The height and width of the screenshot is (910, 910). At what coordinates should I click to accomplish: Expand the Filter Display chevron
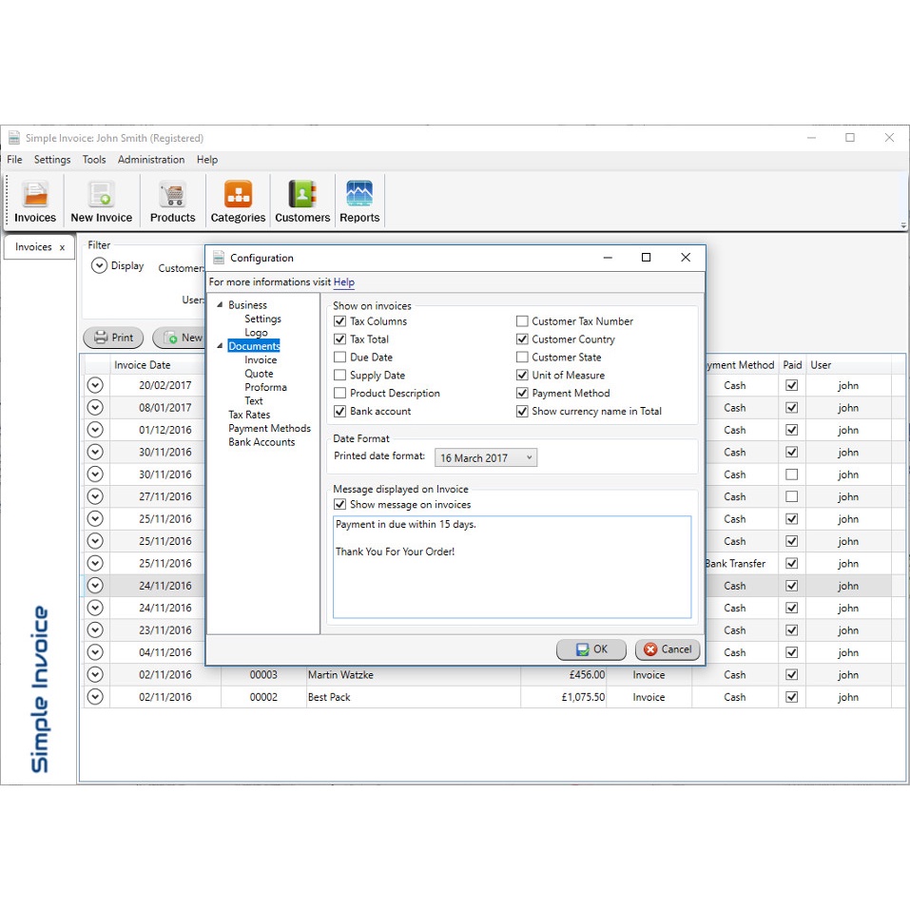(x=99, y=266)
